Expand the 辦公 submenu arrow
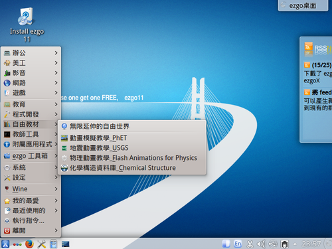 (56, 53)
